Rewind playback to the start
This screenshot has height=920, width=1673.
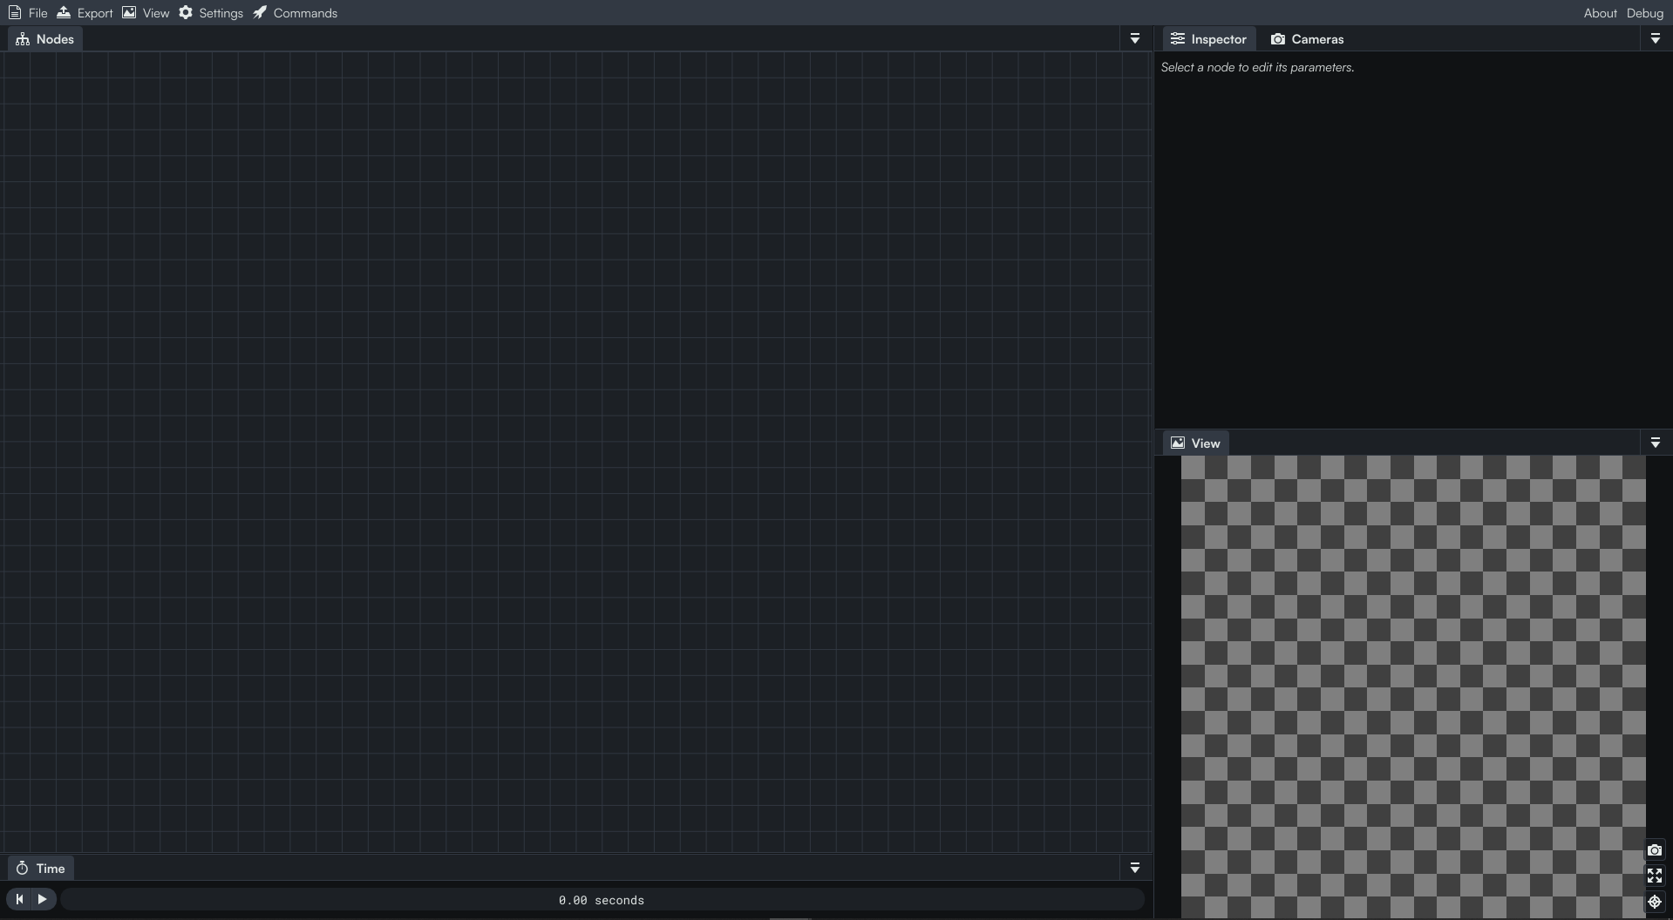tap(19, 899)
